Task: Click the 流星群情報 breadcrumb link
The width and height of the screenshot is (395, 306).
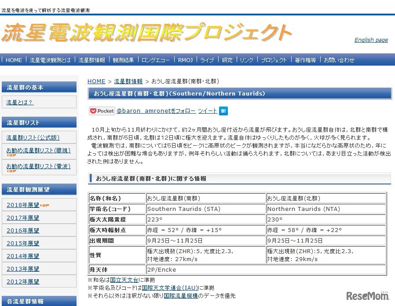Action: 128,81
